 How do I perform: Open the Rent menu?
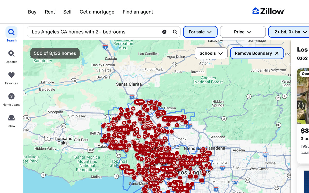coord(50,12)
